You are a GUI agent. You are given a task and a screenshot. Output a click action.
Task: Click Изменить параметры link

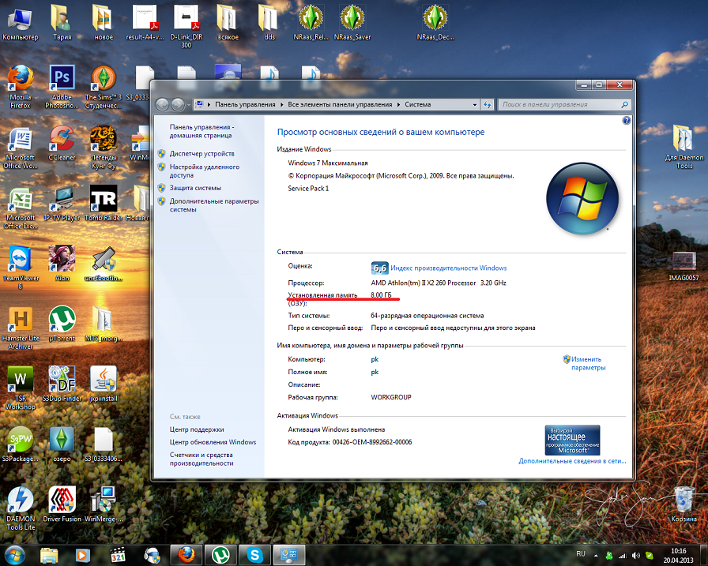587,363
